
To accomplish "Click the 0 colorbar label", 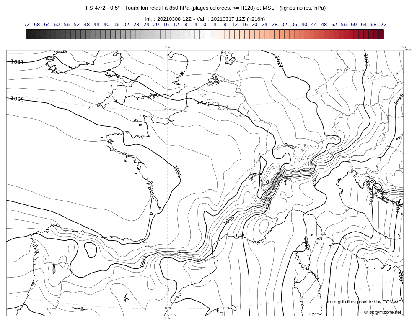I will [205, 25].
